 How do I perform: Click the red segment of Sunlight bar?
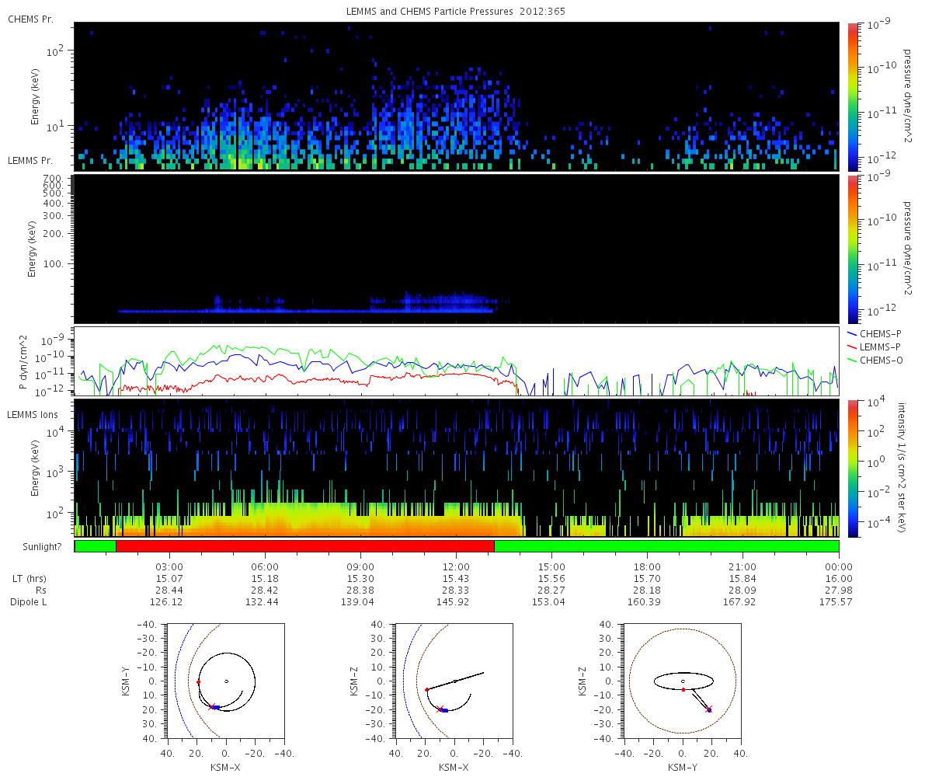coord(304,546)
